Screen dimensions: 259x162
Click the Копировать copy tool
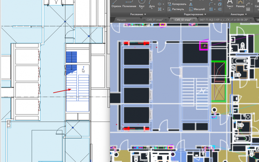177,4
